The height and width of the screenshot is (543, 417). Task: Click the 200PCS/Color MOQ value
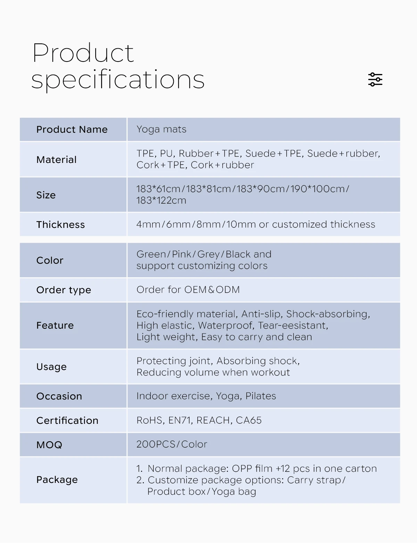[172, 444]
